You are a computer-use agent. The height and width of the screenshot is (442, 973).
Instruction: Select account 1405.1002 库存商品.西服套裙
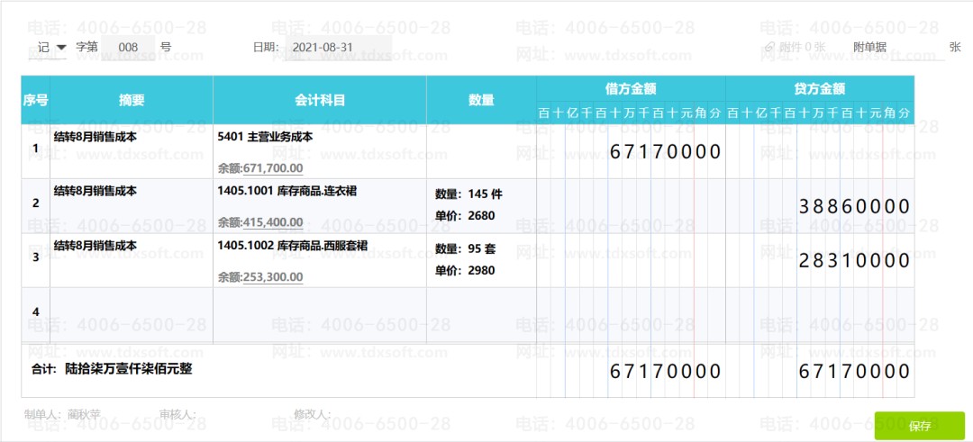292,246
